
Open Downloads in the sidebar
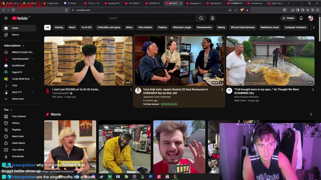pos(19,156)
